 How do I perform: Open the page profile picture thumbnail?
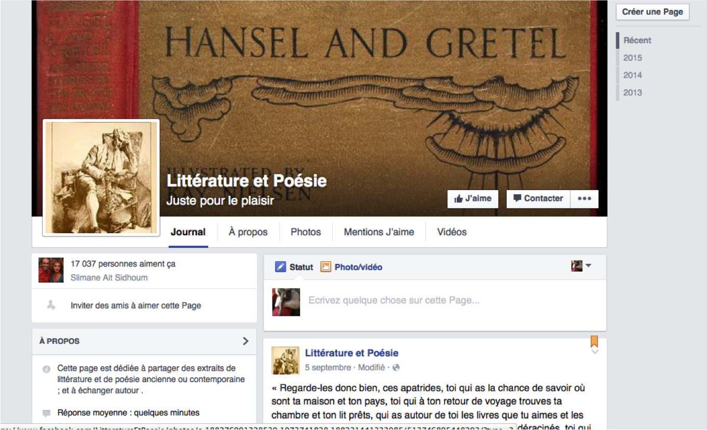[101, 178]
